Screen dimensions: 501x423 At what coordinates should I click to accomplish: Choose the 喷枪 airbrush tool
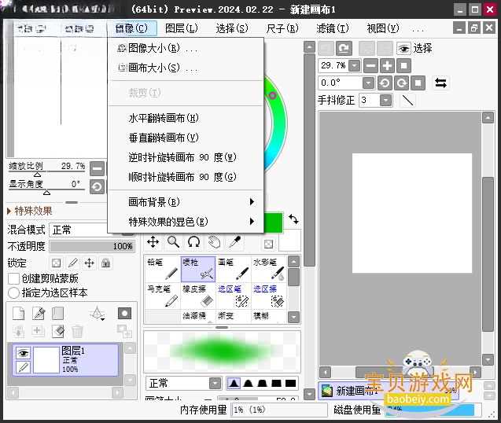click(197, 269)
